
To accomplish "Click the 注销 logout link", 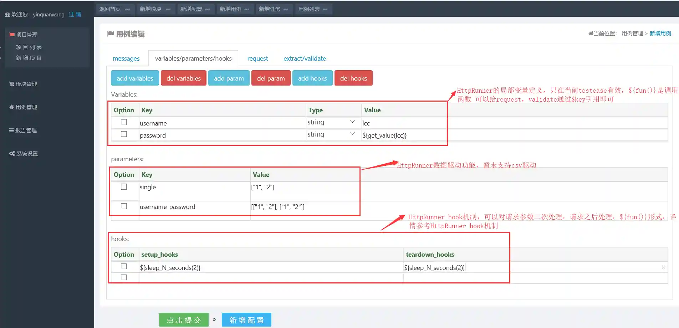I will 75,15.
